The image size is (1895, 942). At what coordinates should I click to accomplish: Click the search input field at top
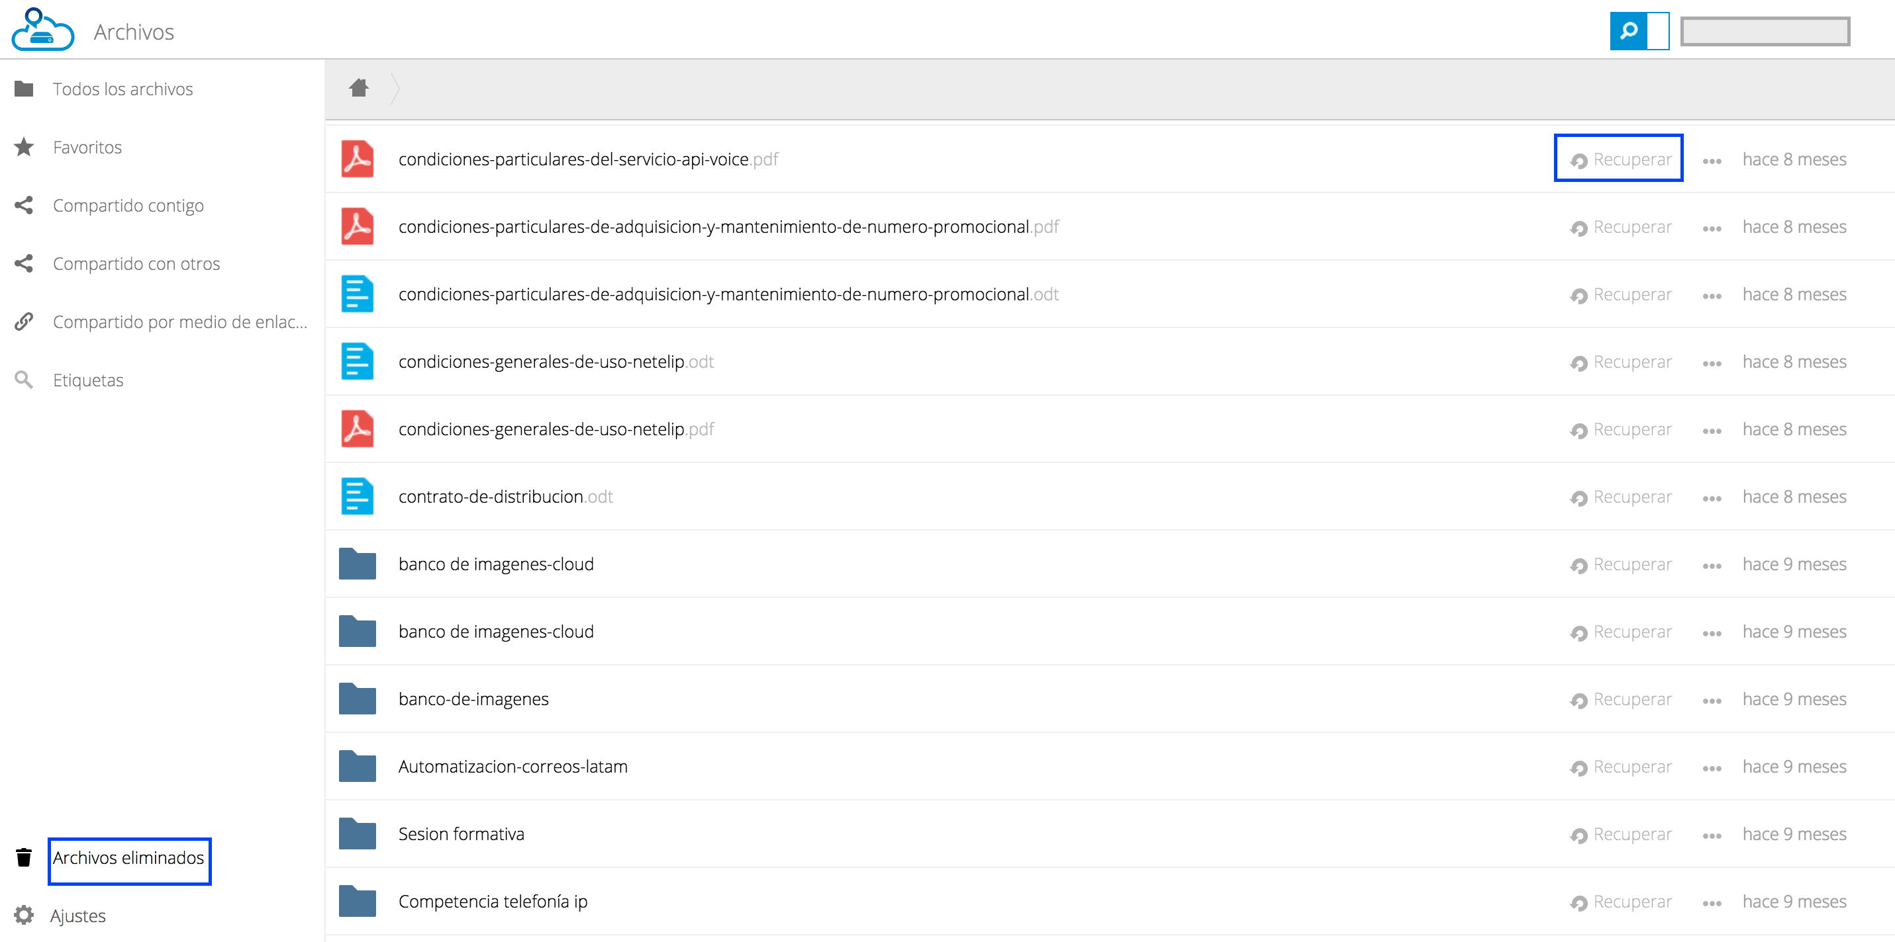(1765, 31)
